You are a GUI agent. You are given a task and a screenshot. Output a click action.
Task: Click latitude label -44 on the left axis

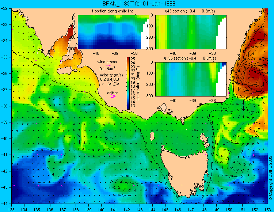pos(4,204)
